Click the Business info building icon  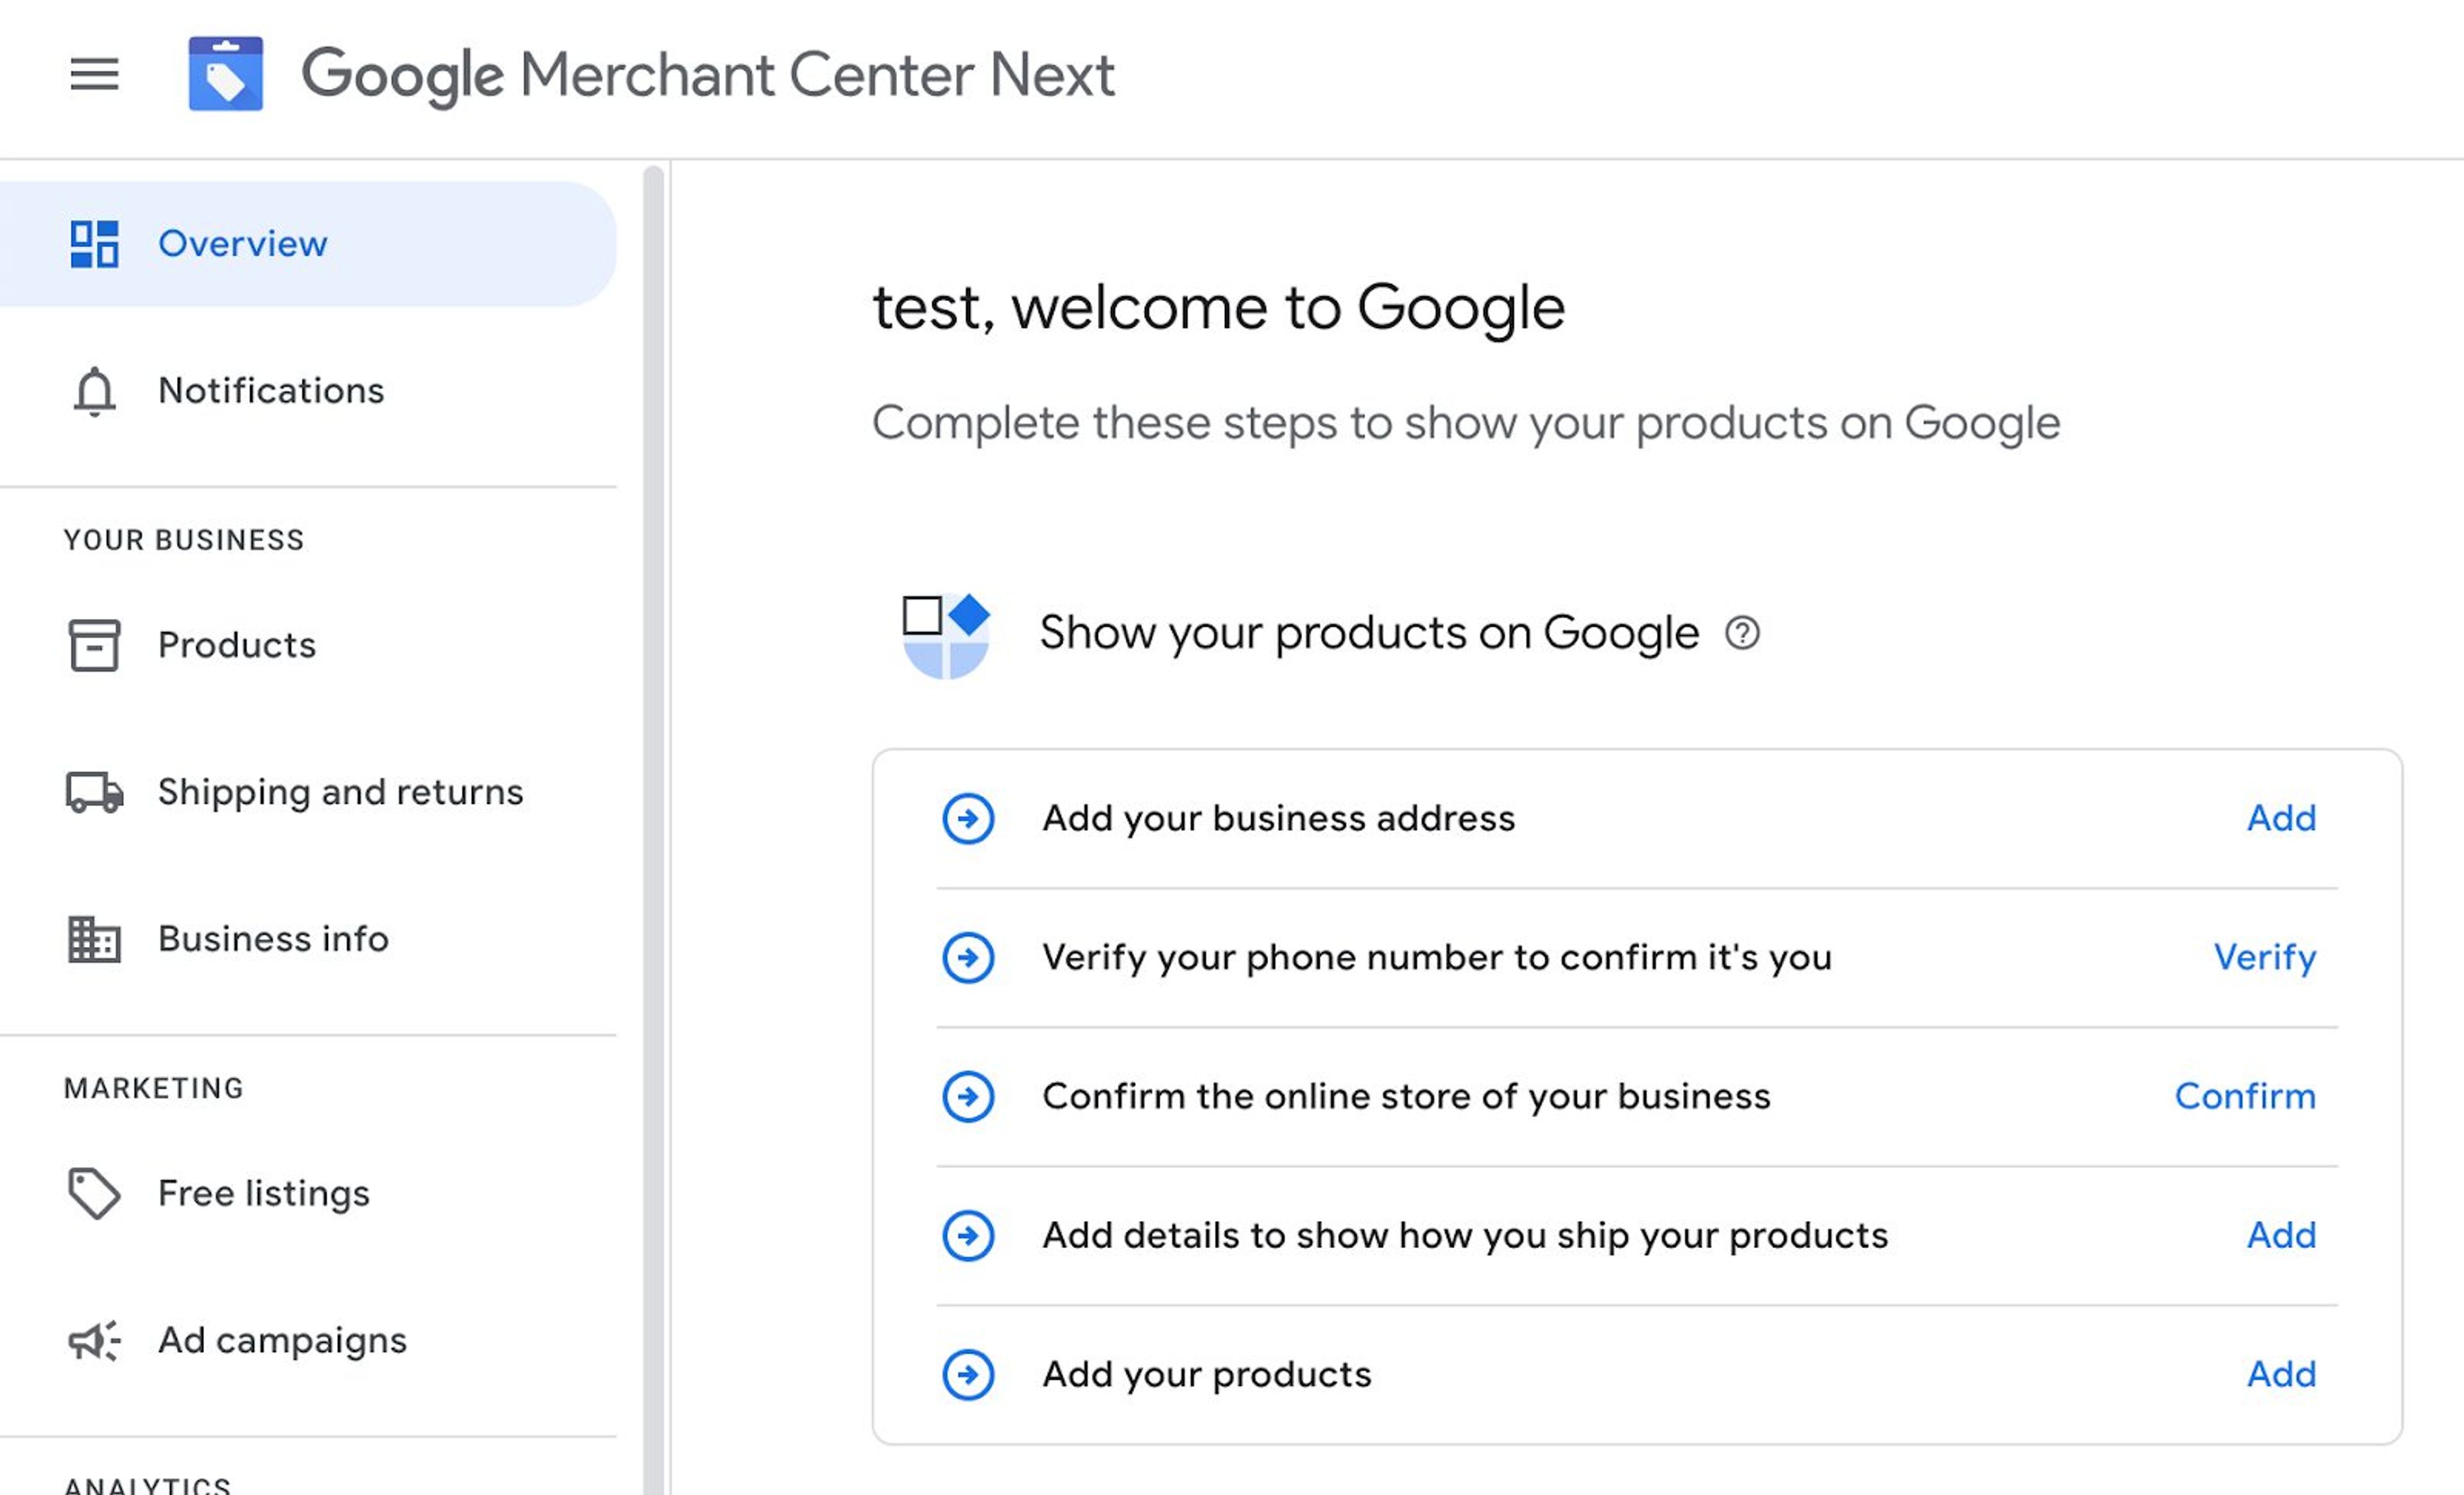tap(94, 939)
